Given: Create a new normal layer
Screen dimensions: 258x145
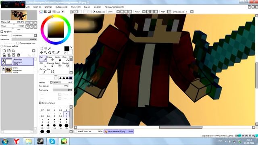Looking at the screenshot, I should point(4,51).
